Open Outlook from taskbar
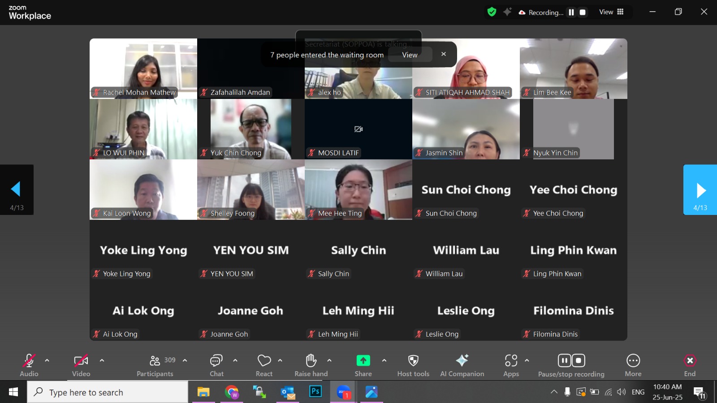Screen dimensions: 717x403 point(288,392)
